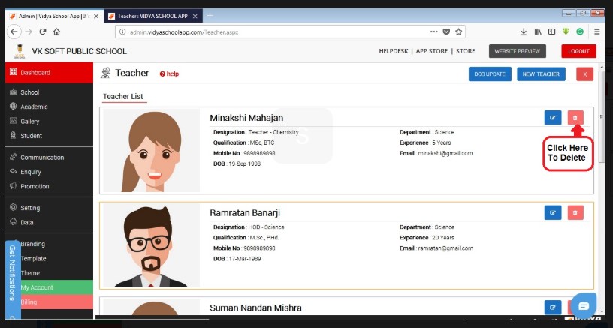Click the APP STORE link
This screenshot has height=328, width=613.
coord(432,51)
